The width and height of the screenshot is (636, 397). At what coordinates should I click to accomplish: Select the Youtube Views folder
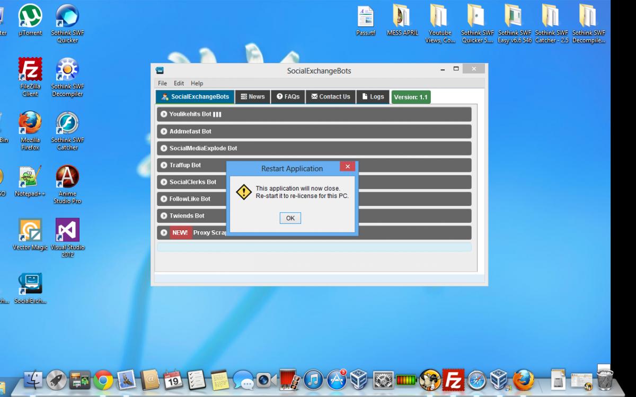click(440, 24)
